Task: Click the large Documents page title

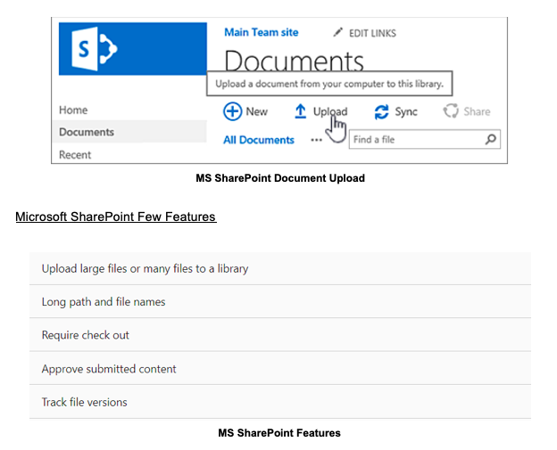Action: 295,61
